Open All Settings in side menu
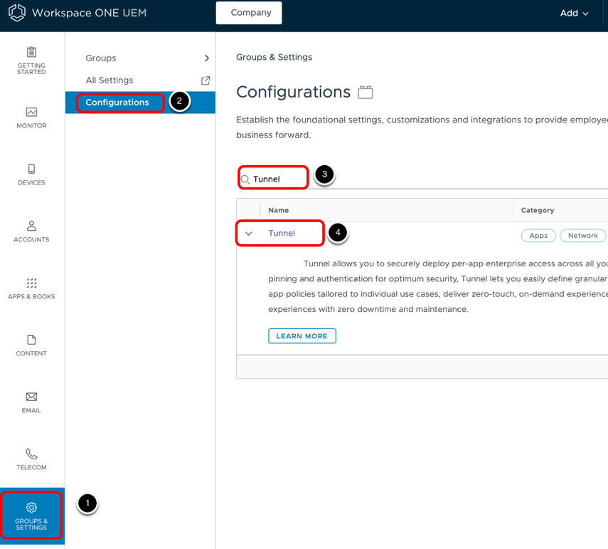 (x=110, y=80)
